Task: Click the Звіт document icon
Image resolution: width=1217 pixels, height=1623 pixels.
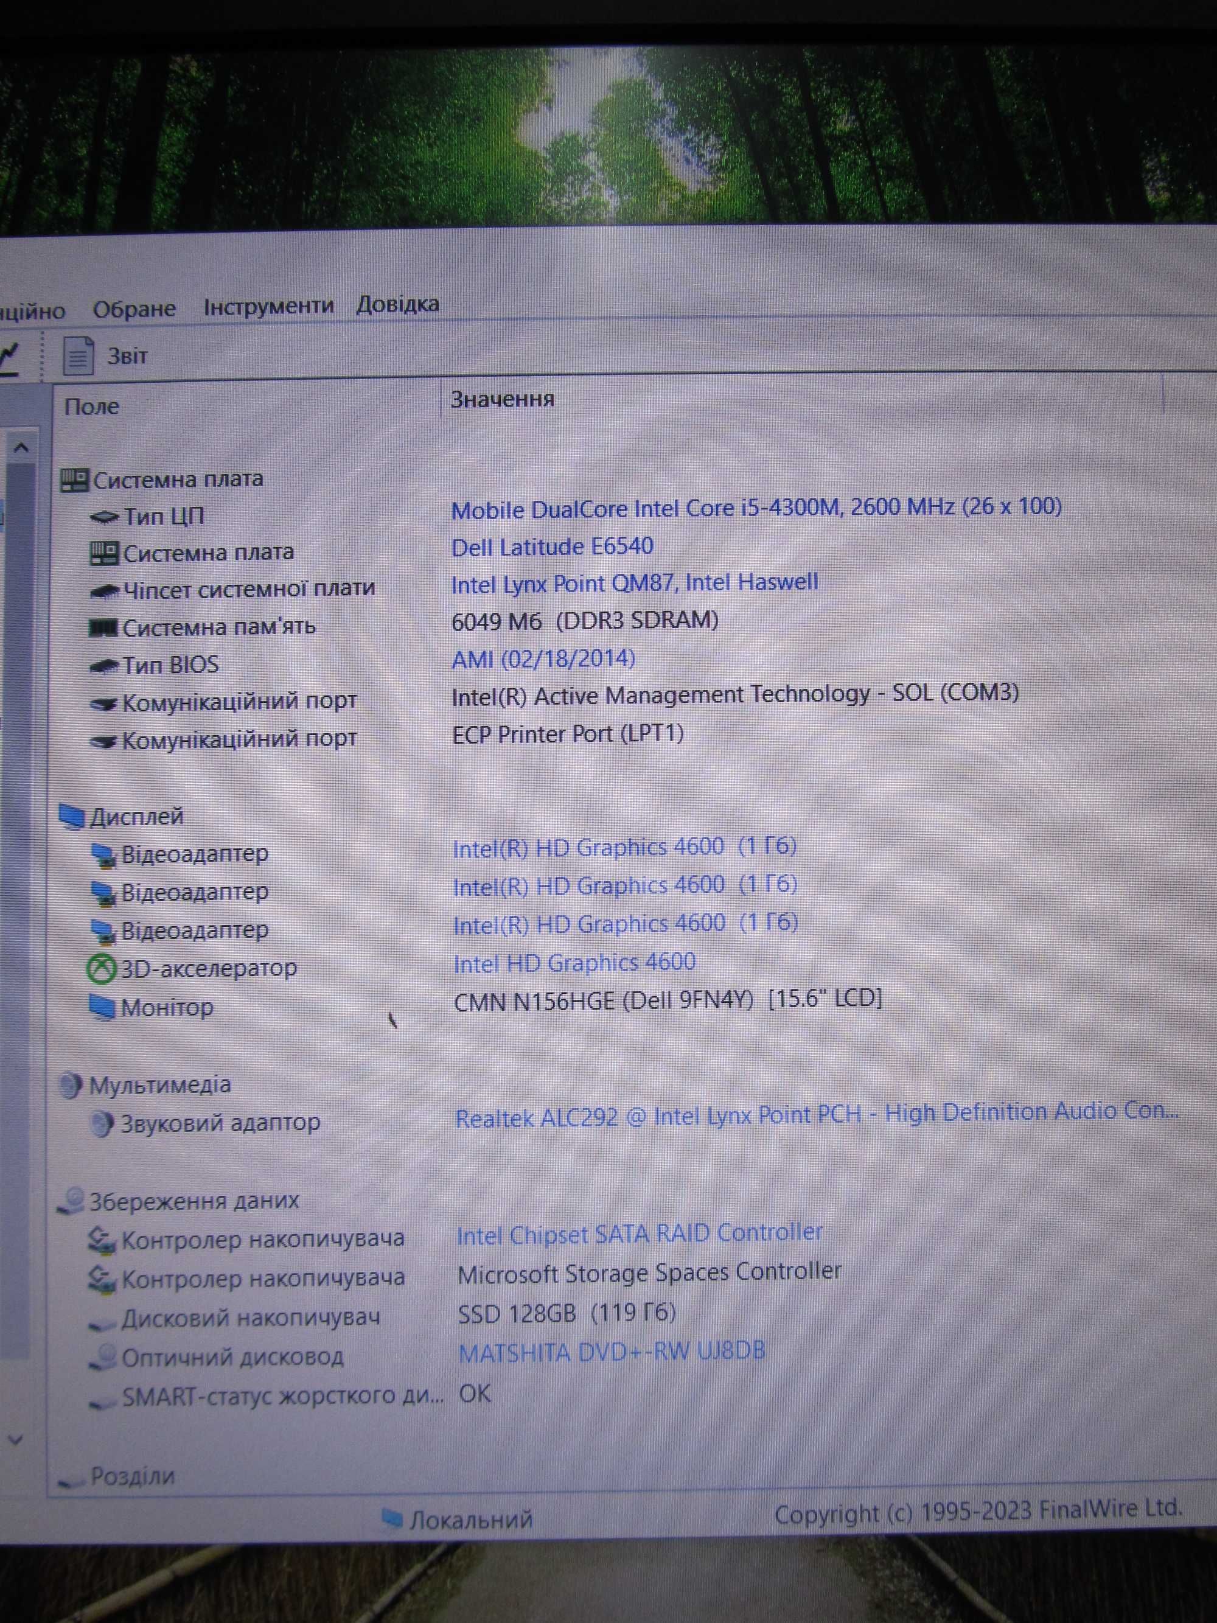Action: click(x=78, y=355)
